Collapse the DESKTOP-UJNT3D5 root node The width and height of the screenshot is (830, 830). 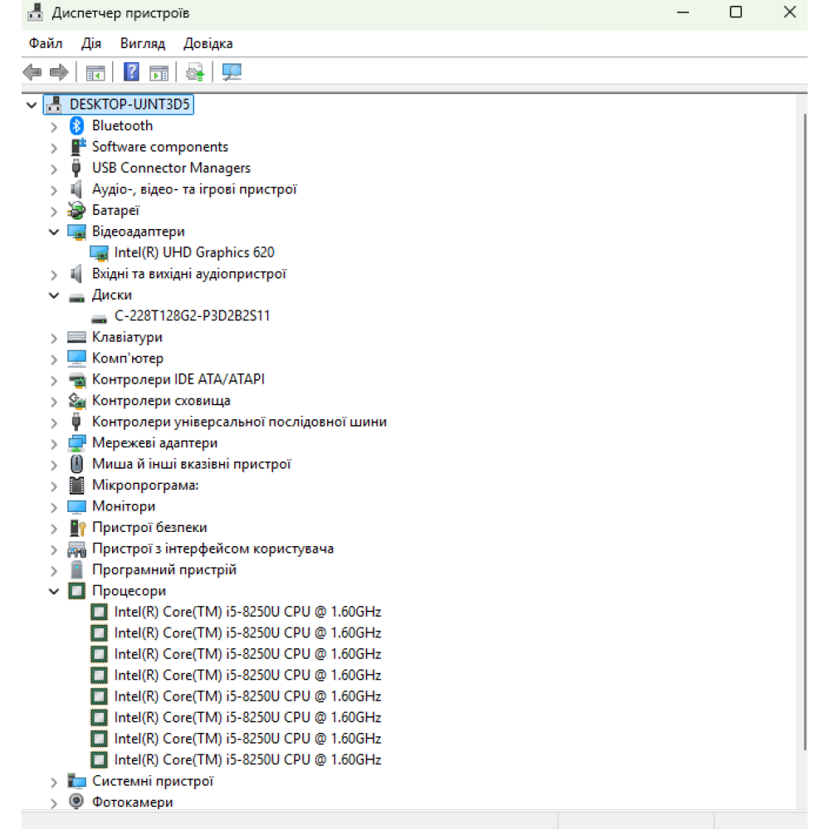point(32,105)
